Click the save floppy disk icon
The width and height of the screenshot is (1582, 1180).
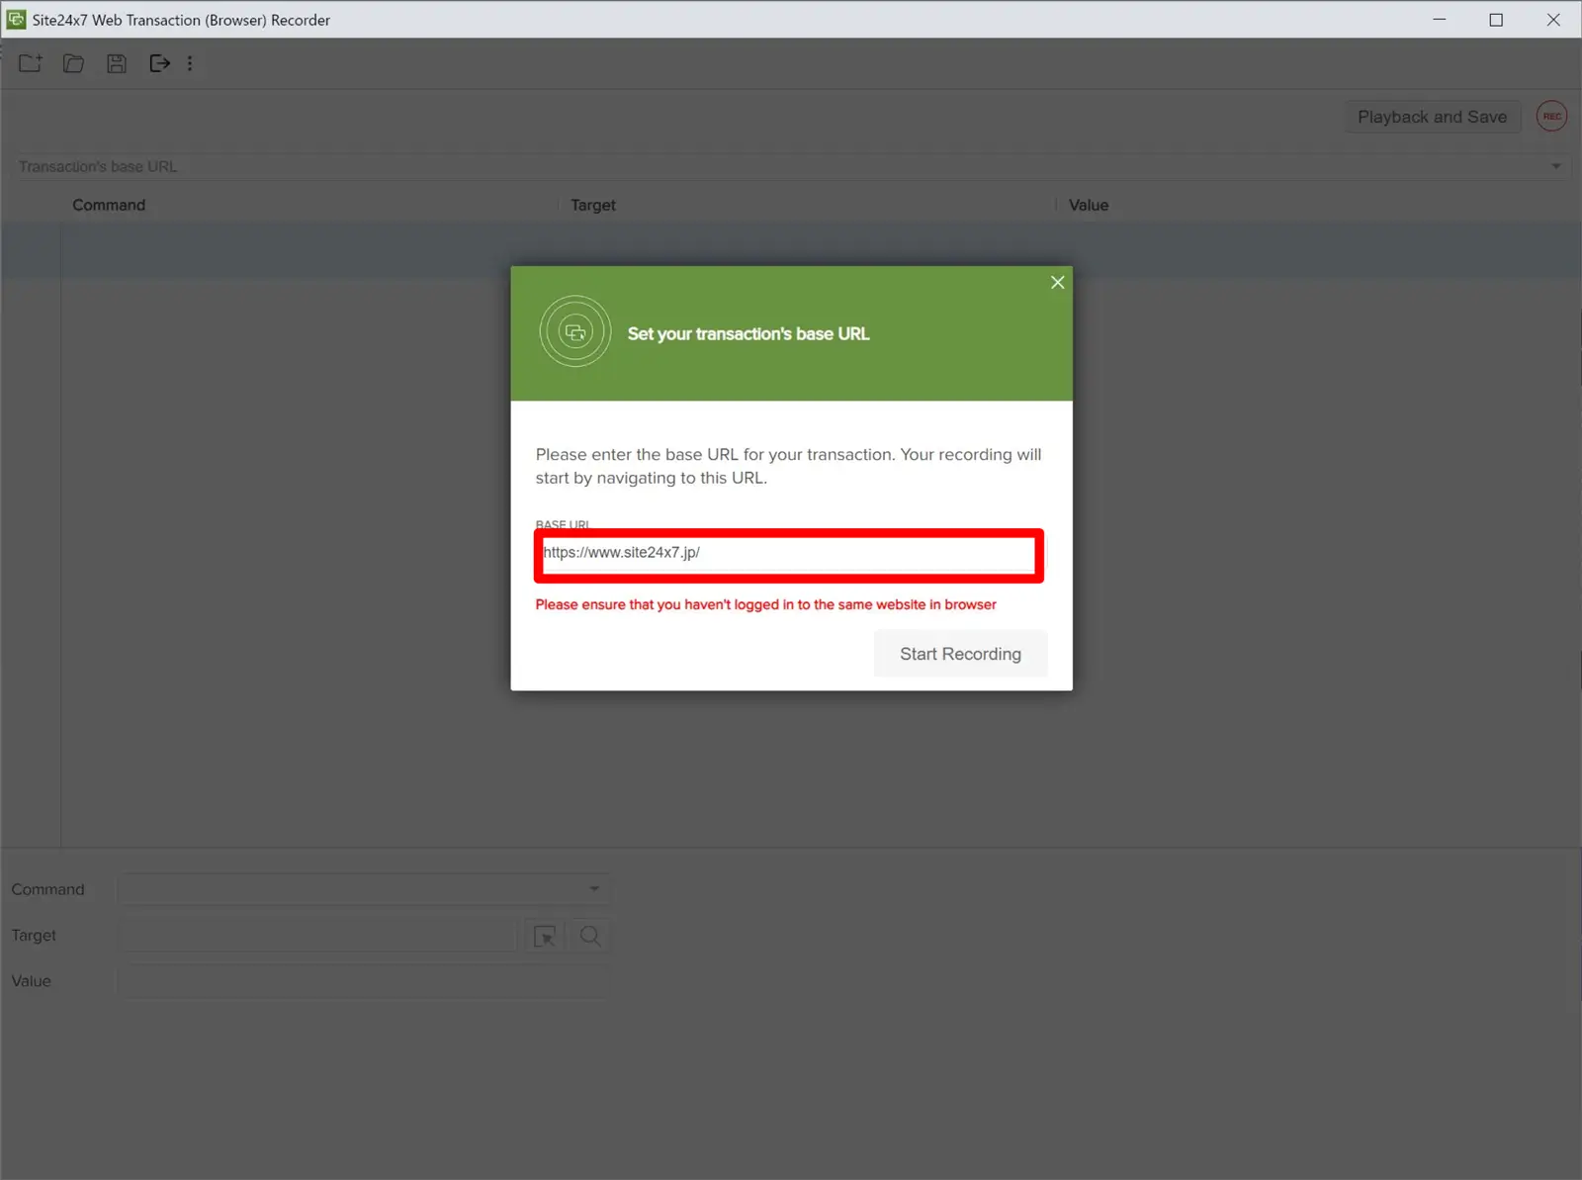pos(117,63)
